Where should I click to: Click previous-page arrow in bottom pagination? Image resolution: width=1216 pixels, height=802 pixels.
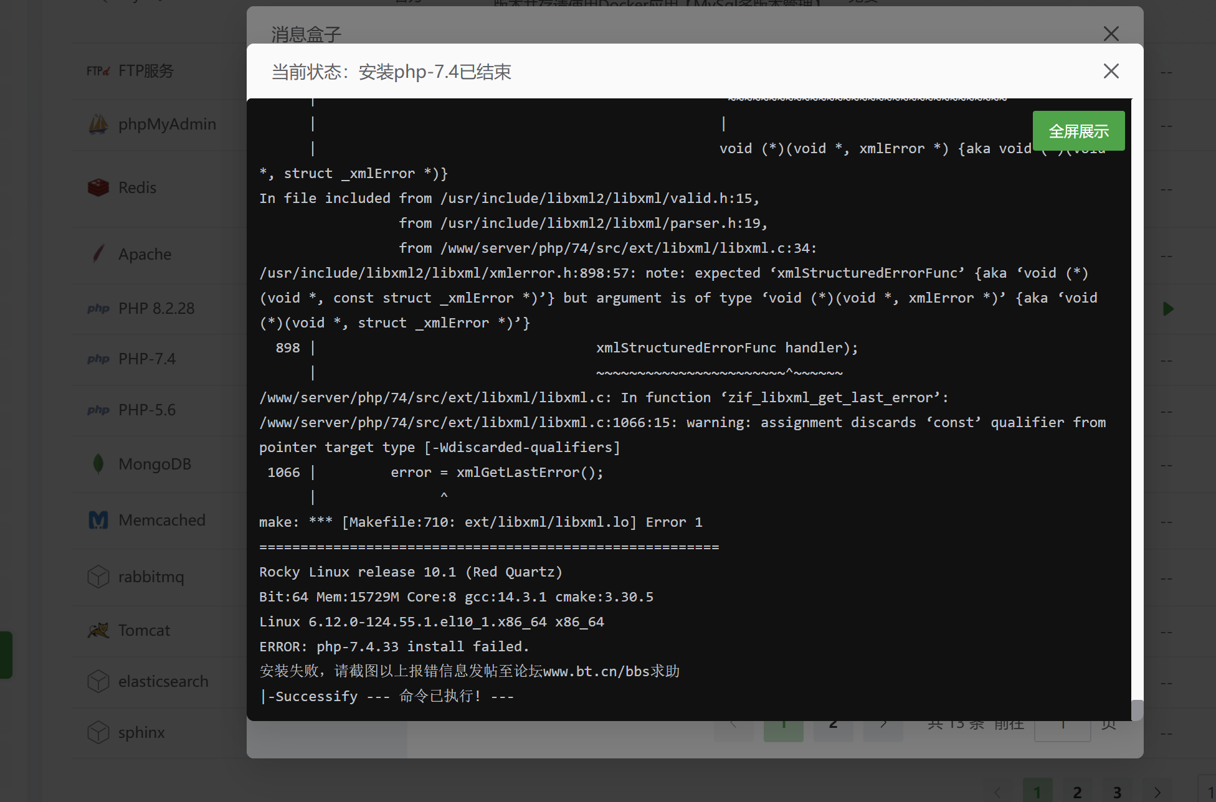pos(997,791)
